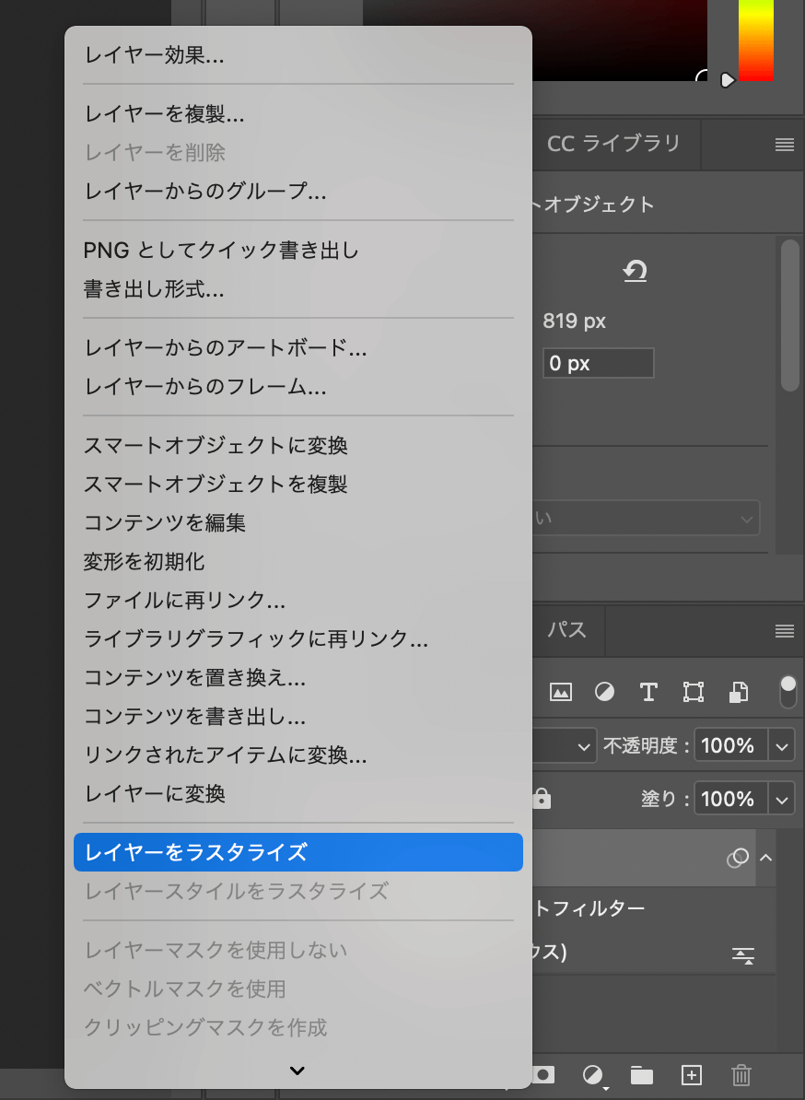Viewport: 805px width, 1100px height.
Task: Create a new layer with plus icon
Action: coord(692,1075)
